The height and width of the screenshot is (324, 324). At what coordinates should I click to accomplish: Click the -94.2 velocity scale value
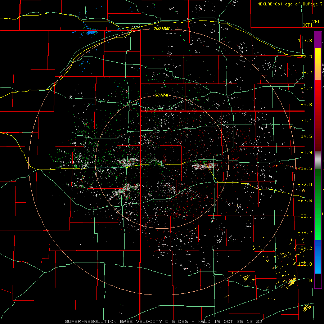[305, 248]
